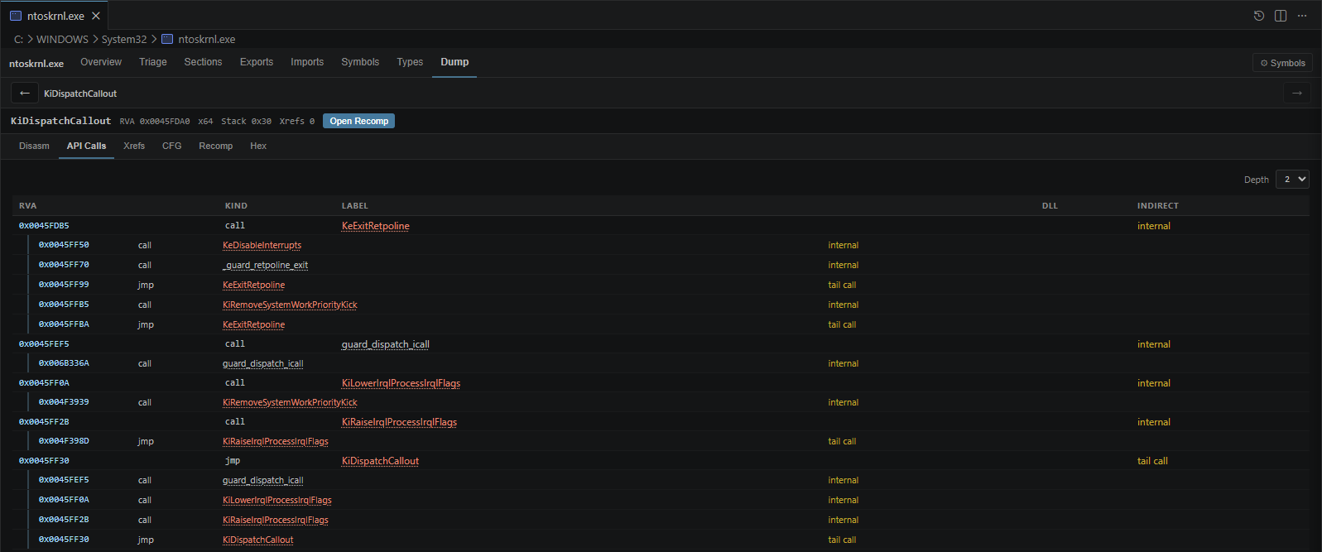Click the back arrow beside KiDispatchCallout
This screenshot has width=1322, height=552.
click(x=25, y=94)
